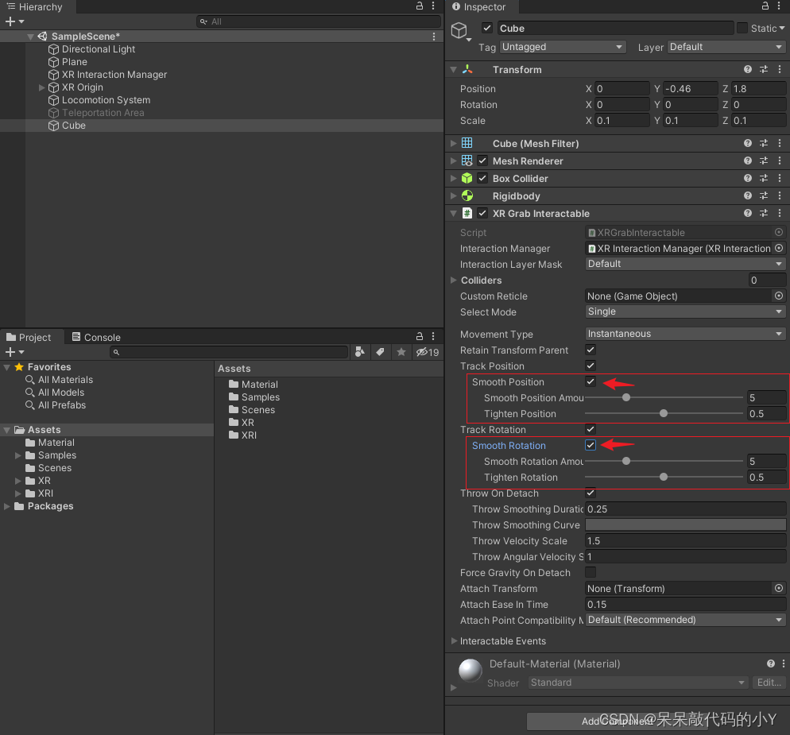The width and height of the screenshot is (790, 735).
Task: Switch to the Console tab
Action: coord(95,338)
